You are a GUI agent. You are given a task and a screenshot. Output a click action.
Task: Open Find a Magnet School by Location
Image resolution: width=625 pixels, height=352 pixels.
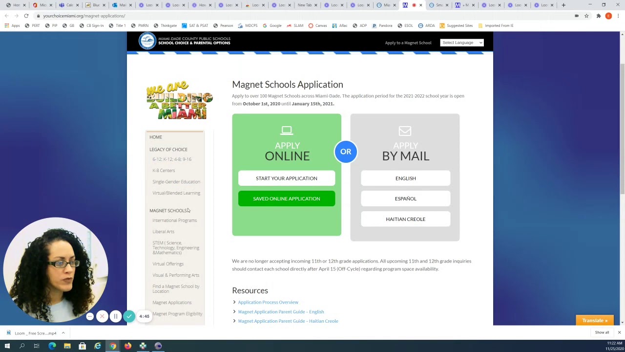(176, 289)
